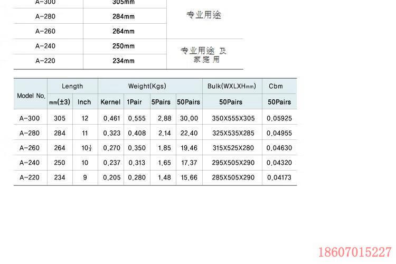Select the "Length" column header
The height and width of the screenshot is (264, 396).
pos(72,86)
